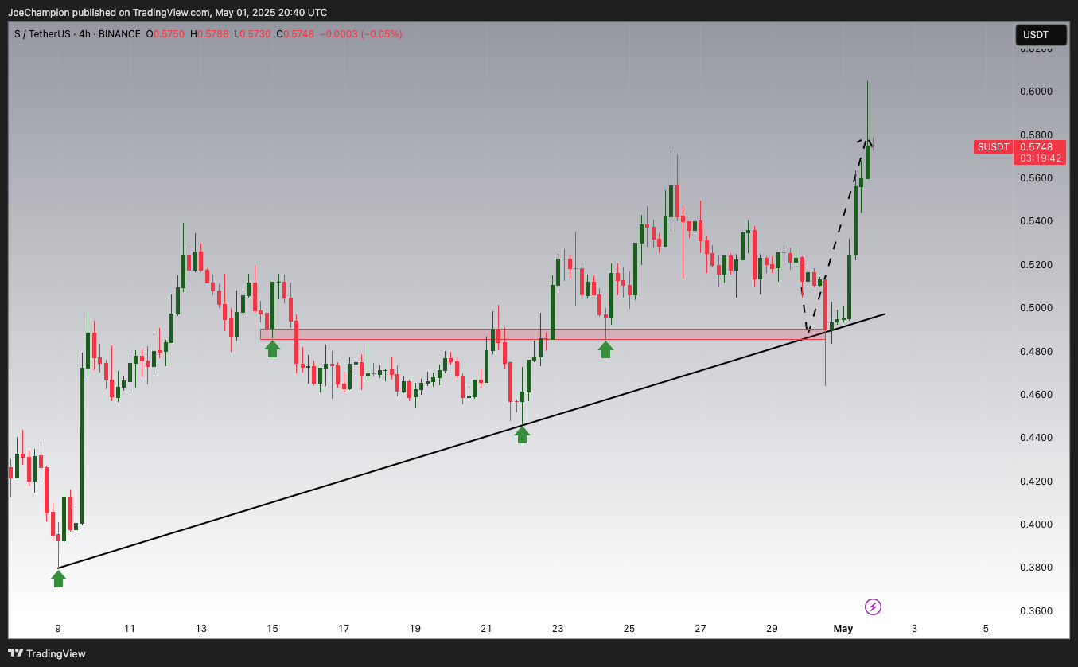This screenshot has height=667, width=1078.
Task: Click the change value −0.0003 (−0.05%)
Action: [360, 34]
